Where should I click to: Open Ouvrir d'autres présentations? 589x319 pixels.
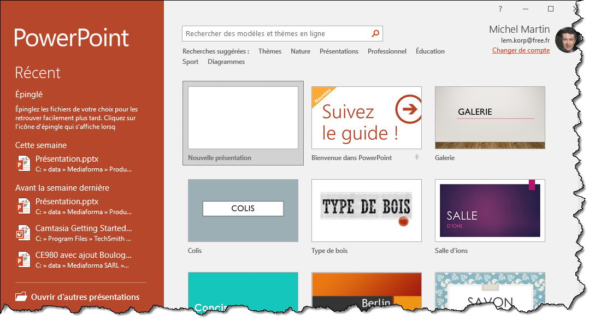(x=85, y=297)
